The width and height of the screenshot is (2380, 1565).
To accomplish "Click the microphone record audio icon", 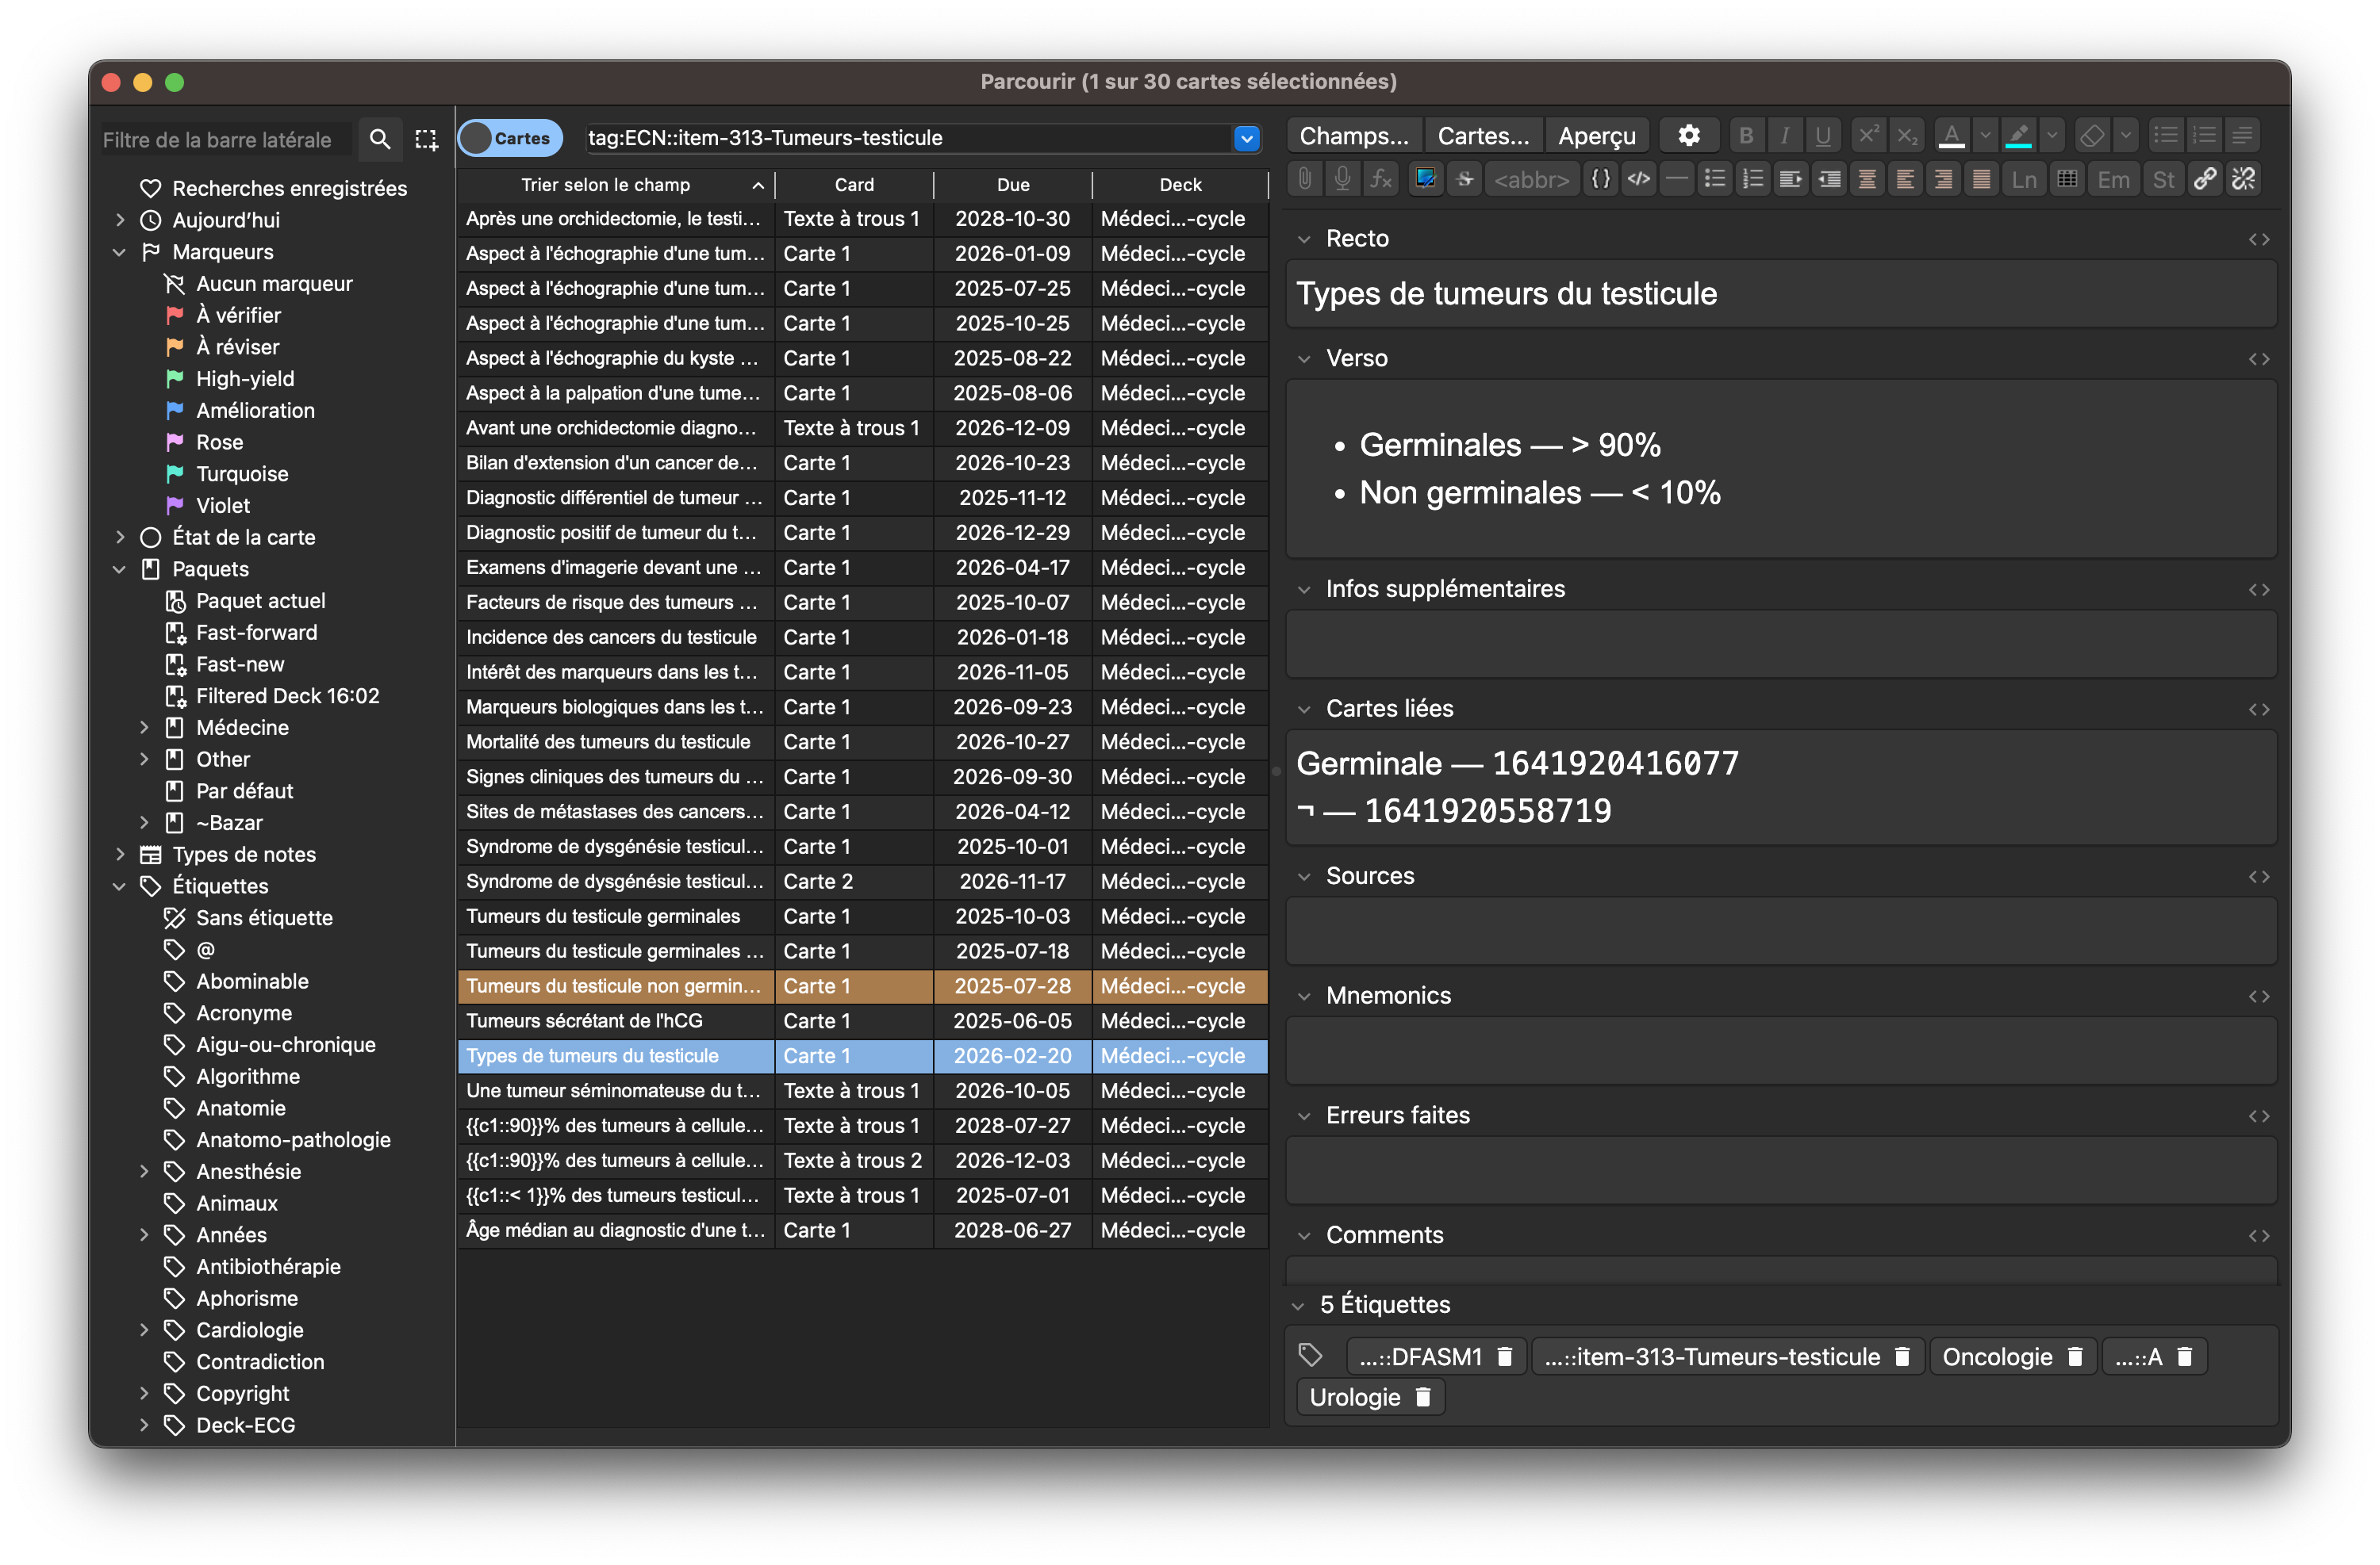I will [1342, 179].
